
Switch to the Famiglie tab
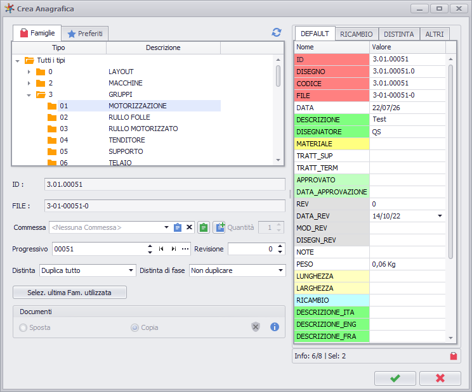[x=37, y=33]
